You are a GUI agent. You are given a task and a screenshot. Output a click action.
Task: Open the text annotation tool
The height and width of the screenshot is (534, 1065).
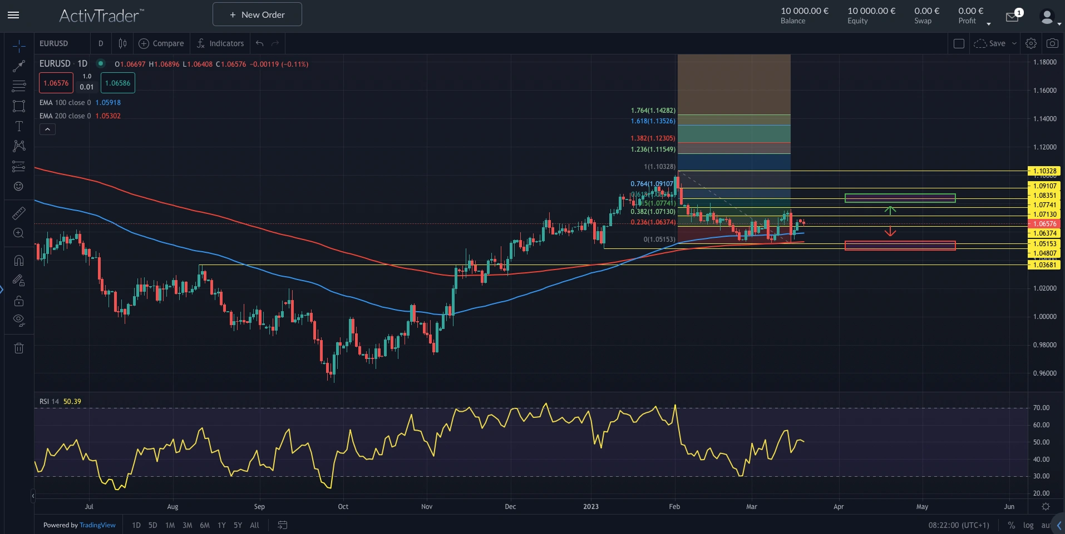coord(18,126)
